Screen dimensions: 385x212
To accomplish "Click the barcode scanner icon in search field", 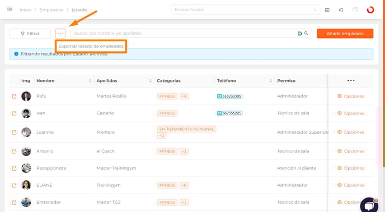I will click(300, 33).
